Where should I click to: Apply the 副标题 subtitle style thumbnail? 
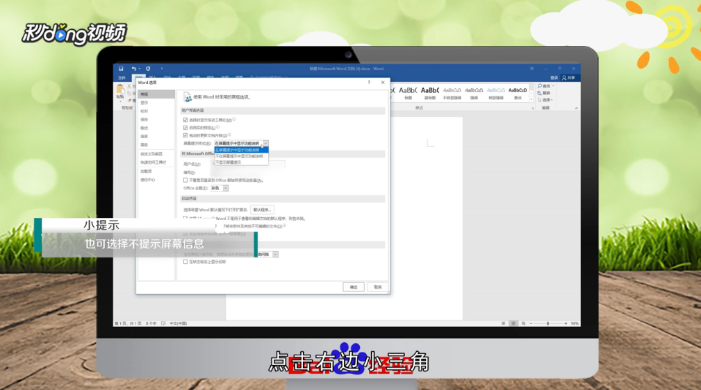[430, 93]
